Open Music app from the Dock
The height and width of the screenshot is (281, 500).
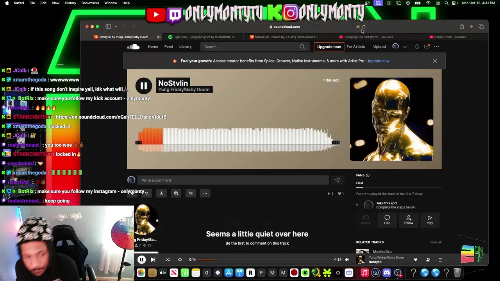point(364,273)
